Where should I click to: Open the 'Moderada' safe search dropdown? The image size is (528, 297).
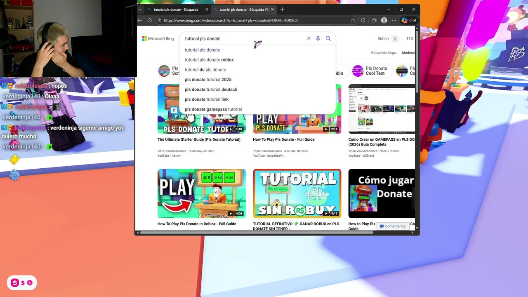coord(409,53)
